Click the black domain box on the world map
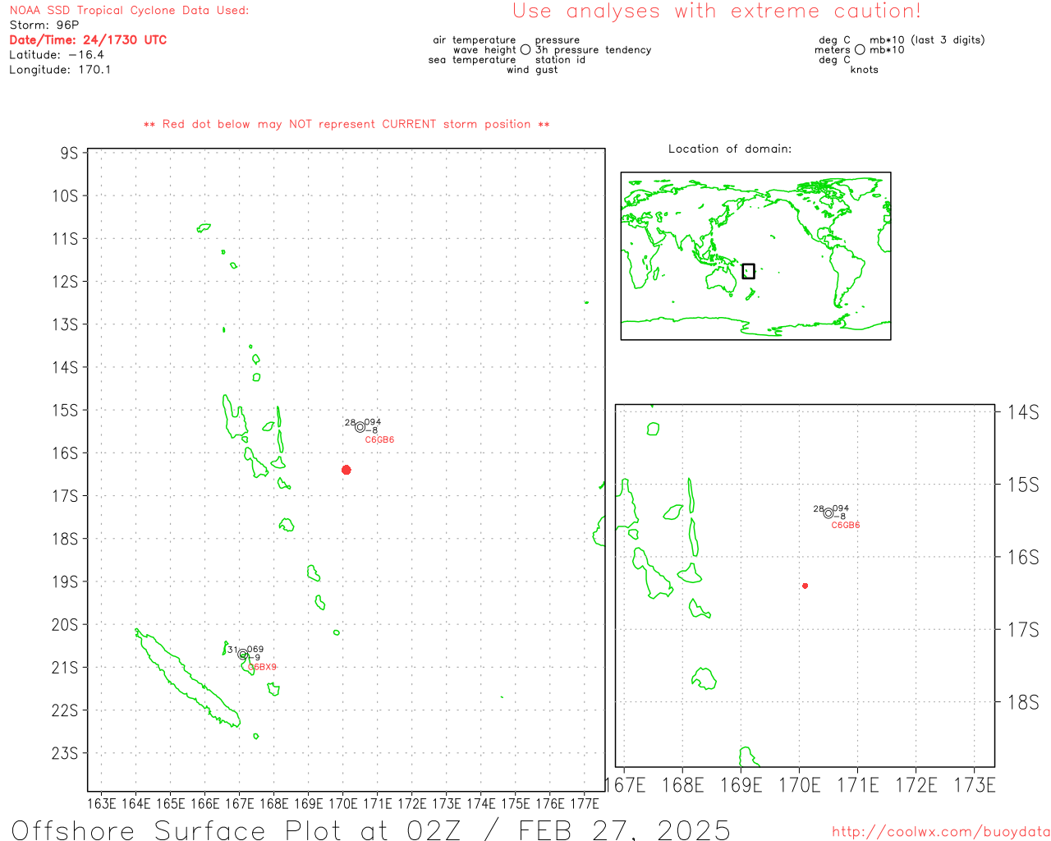This screenshot has width=1051, height=841. click(x=748, y=271)
